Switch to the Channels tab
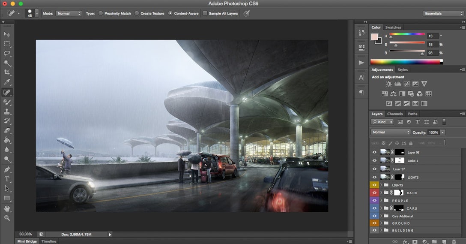 pos(394,114)
